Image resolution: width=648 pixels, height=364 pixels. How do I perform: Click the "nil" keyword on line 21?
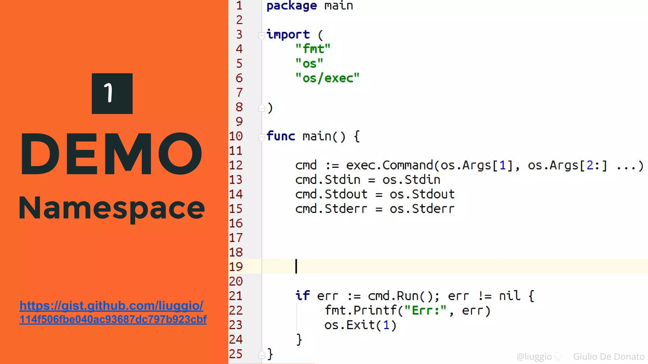coord(509,296)
